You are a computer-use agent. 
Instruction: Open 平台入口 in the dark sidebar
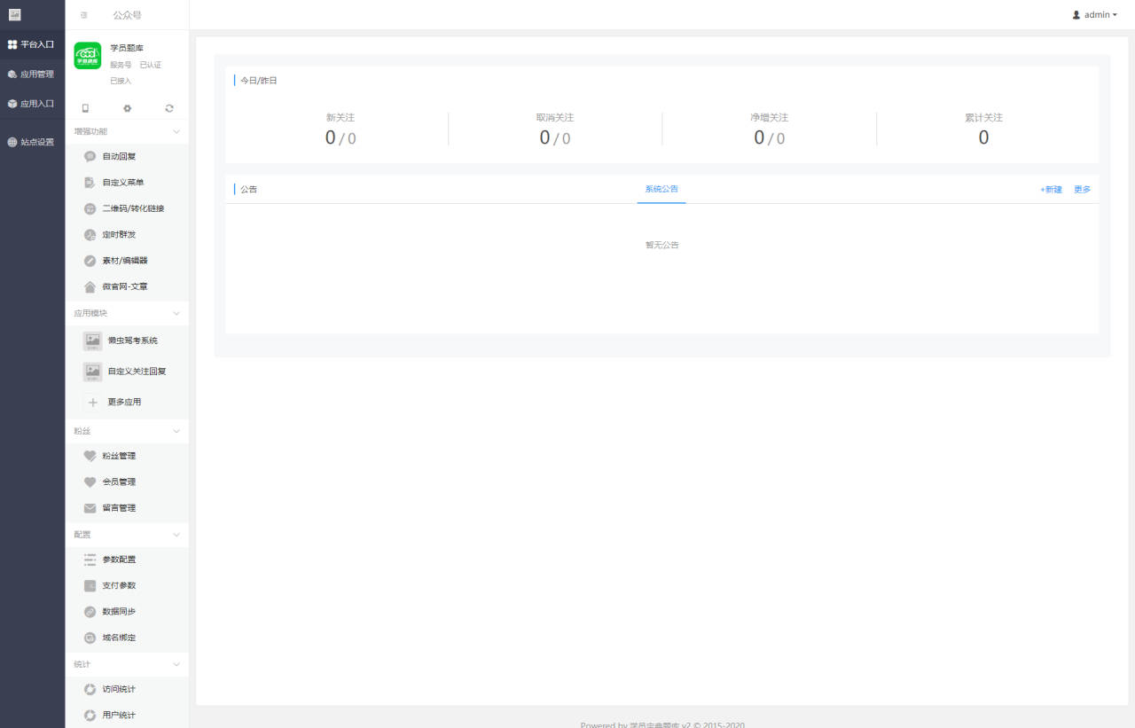pyautogui.click(x=32, y=43)
